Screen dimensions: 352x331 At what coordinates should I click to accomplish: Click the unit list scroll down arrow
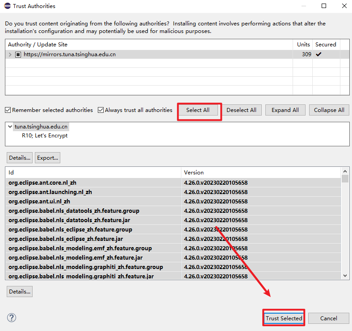345,276
